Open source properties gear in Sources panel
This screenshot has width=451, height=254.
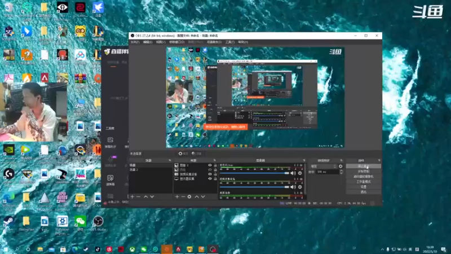(x=189, y=196)
